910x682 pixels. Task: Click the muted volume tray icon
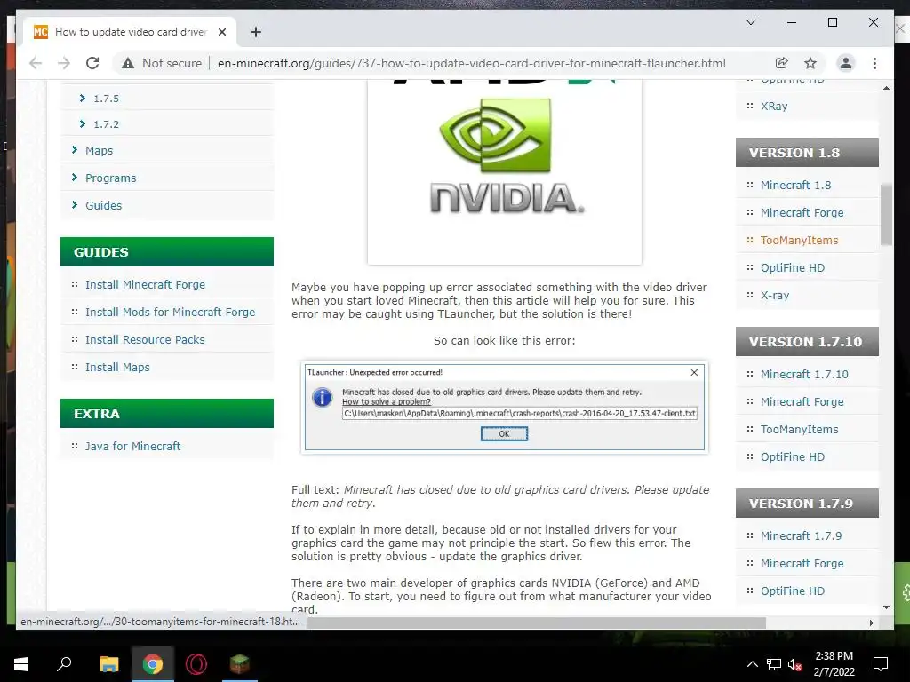(x=795, y=664)
